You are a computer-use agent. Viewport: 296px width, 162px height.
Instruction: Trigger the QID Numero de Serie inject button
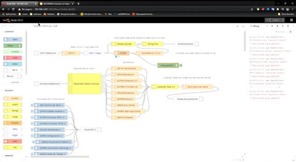32,105
